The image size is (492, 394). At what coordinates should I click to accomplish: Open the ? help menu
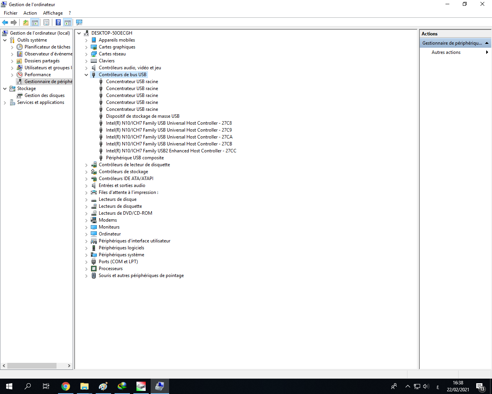[70, 13]
